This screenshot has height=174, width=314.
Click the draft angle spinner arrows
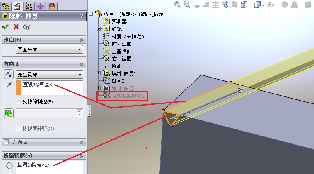[80, 113]
